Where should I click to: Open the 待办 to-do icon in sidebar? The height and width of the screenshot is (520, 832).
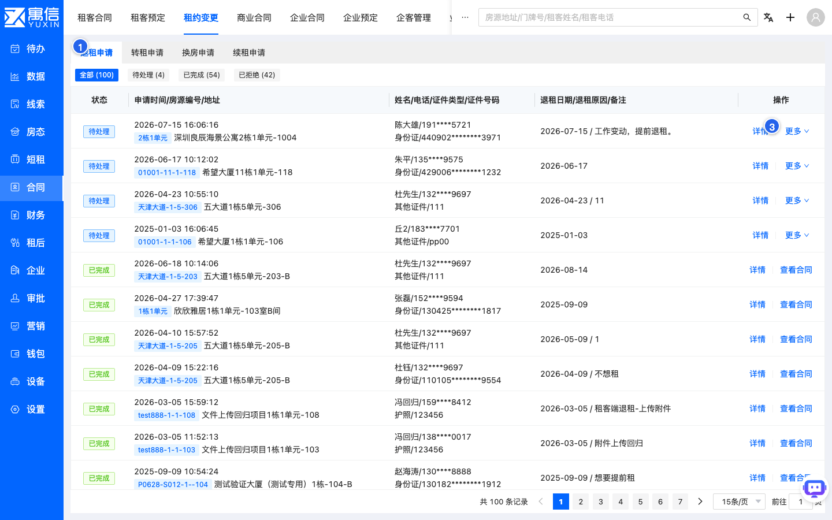15,49
